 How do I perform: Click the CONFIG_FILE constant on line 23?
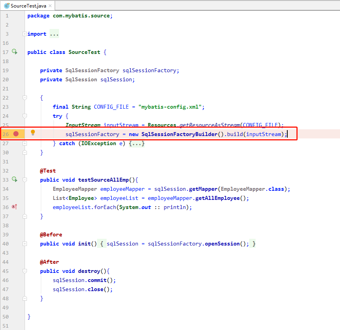(x=111, y=107)
